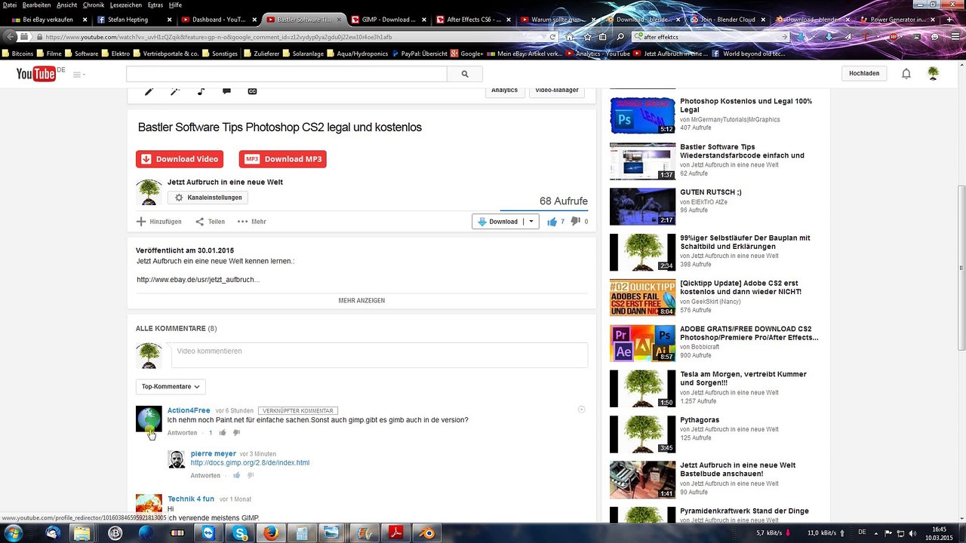Open Adobe Reader from the taskbar
Image resolution: width=966 pixels, height=543 pixels.
point(397,533)
